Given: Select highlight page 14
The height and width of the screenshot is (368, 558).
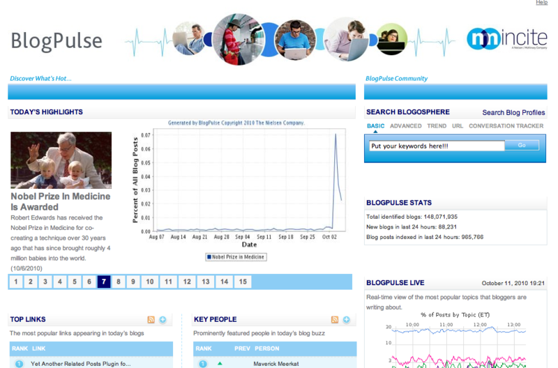Looking at the screenshot, I should (224, 282).
